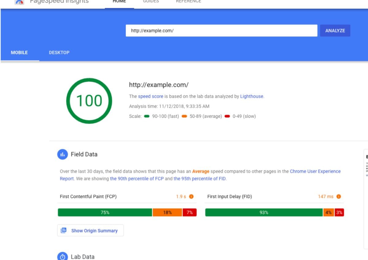Click the FCP orange info icon
The width and height of the screenshot is (368, 260).
pyautogui.click(x=191, y=197)
